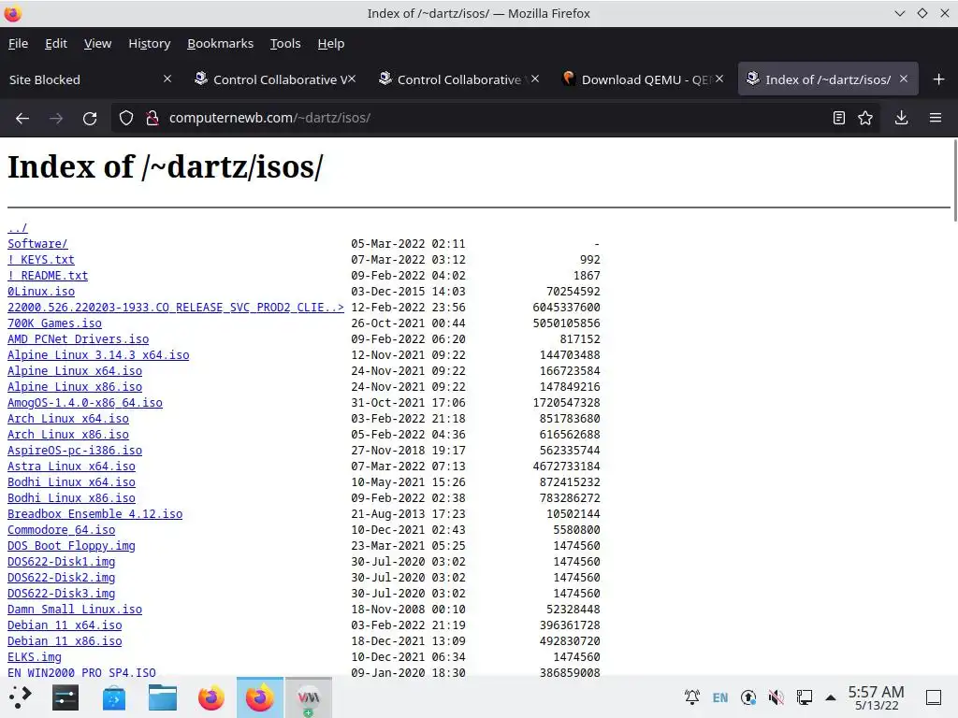The image size is (958, 718).
Task: Open notifications bell in system tray
Action: coord(691,697)
